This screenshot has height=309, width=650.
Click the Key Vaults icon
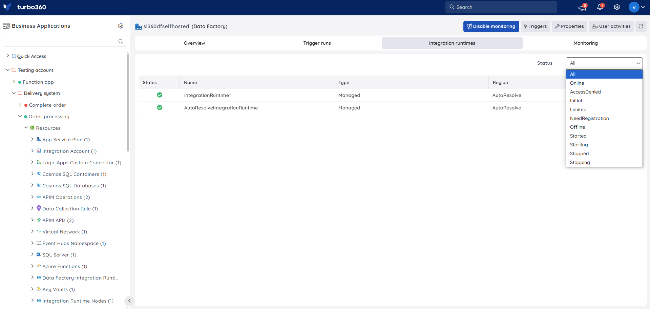39,289
